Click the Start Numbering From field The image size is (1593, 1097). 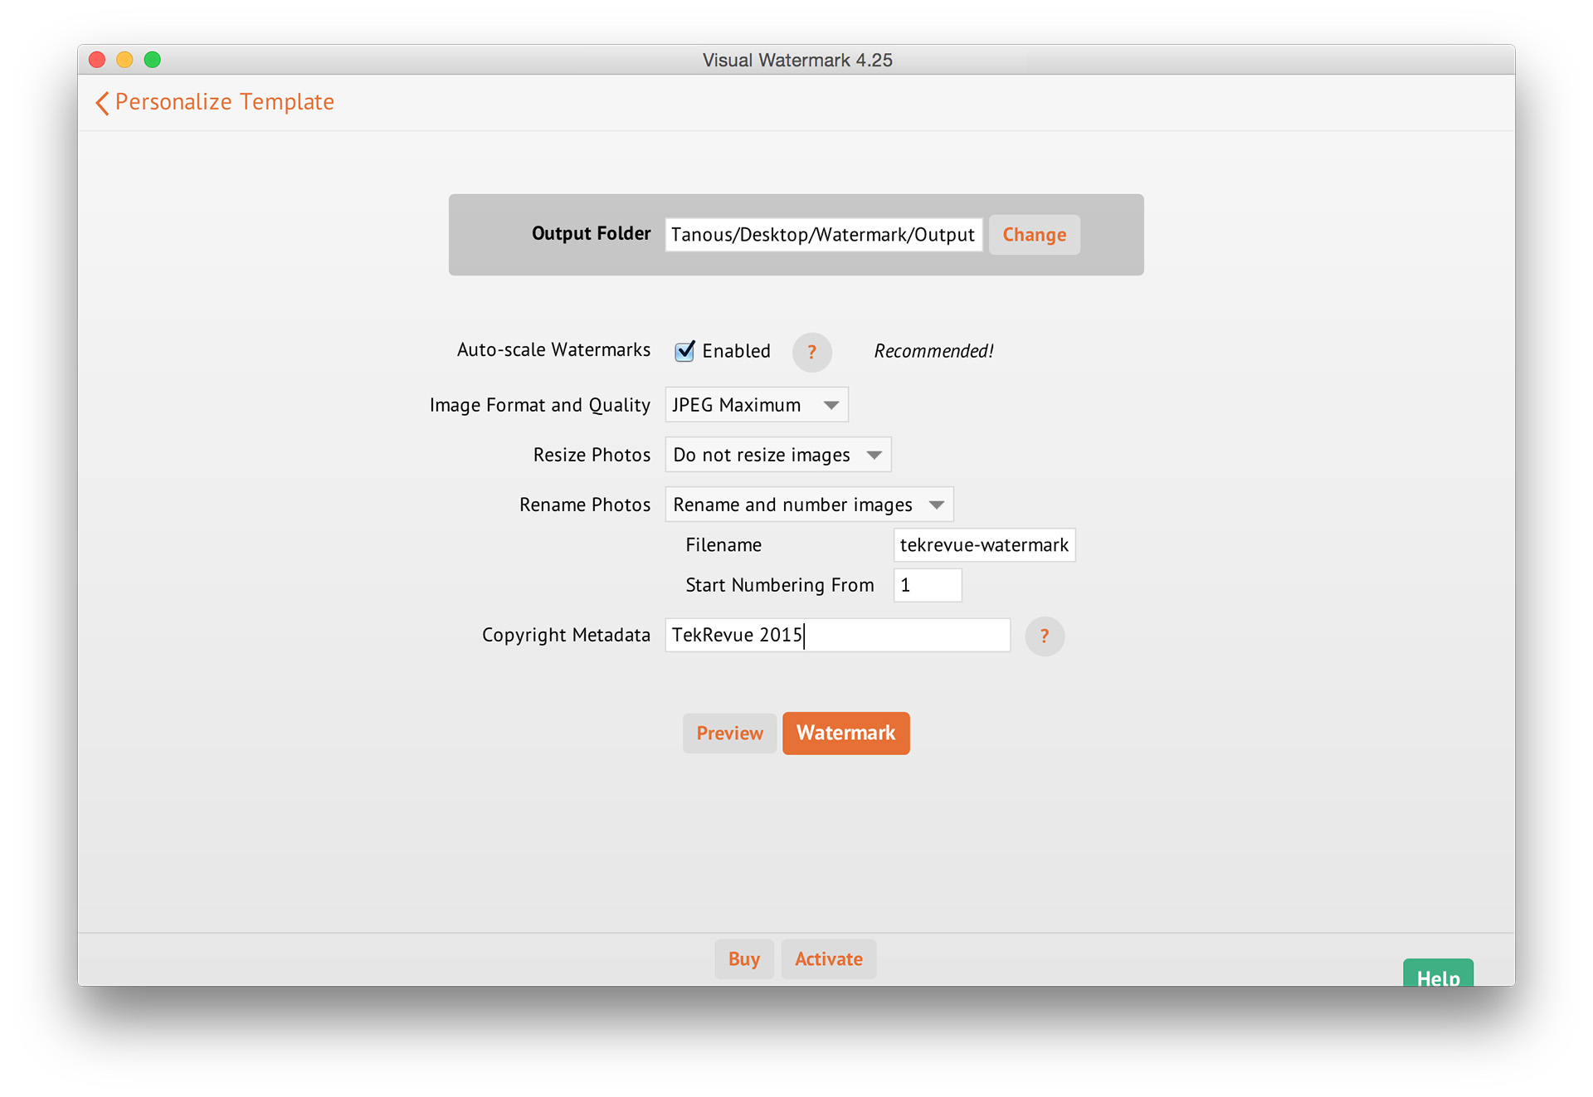pyautogui.click(x=928, y=585)
